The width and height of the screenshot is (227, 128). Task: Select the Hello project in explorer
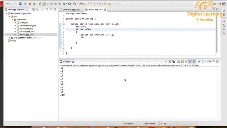pyautogui.click(x=13, y=41)
